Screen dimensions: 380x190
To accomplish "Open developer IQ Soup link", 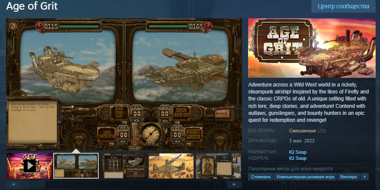I will click(297, 152).
